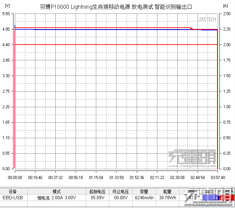Click the 2.25 current axis value
This screenshot has width=235, height=208.
pos(227,29)
